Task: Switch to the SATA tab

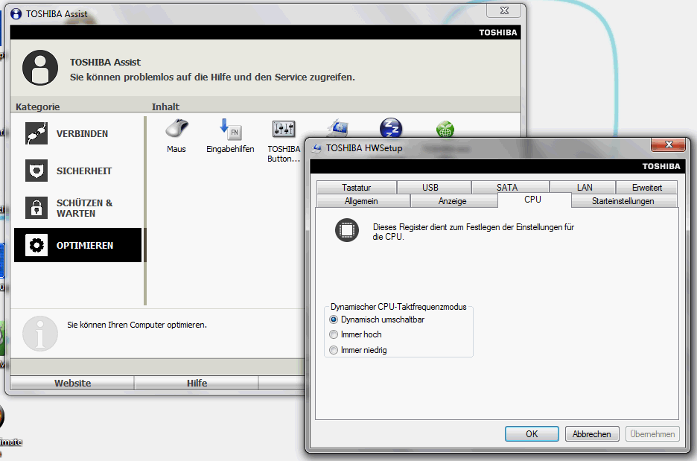Action: click(510, 187)
